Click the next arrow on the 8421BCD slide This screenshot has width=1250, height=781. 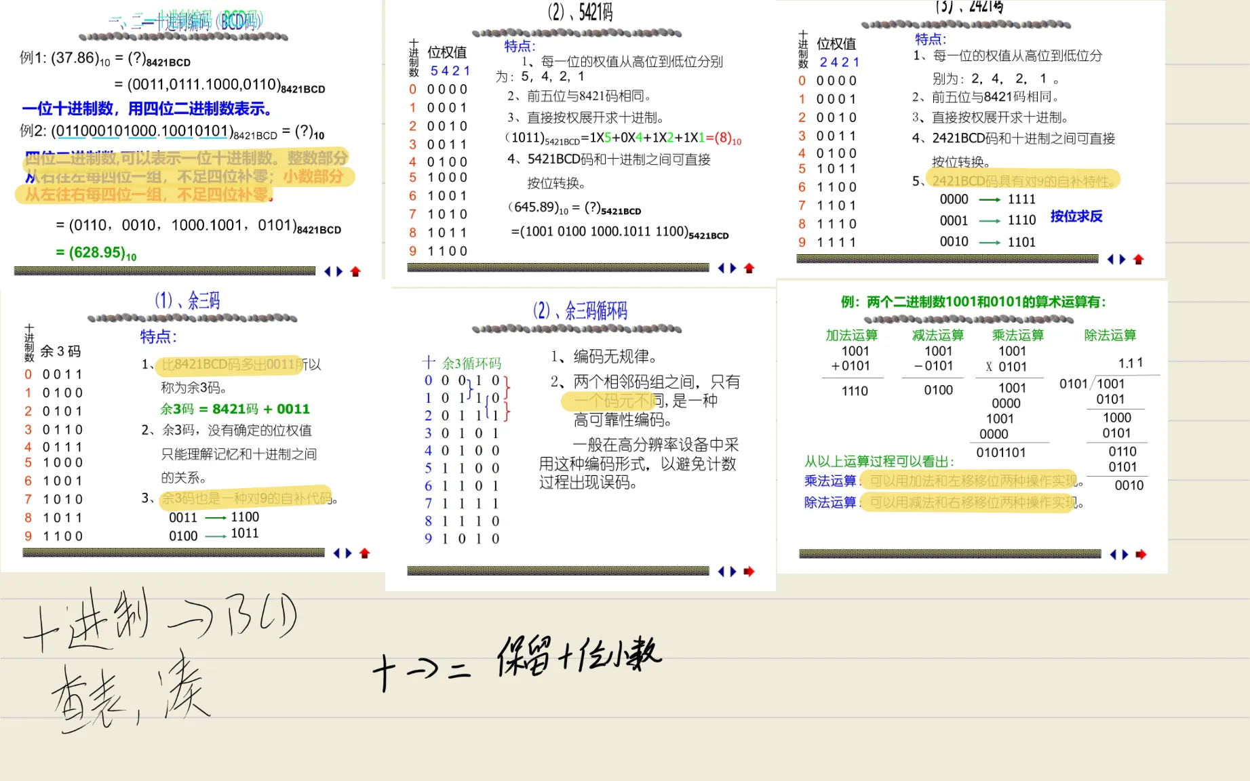339,271
